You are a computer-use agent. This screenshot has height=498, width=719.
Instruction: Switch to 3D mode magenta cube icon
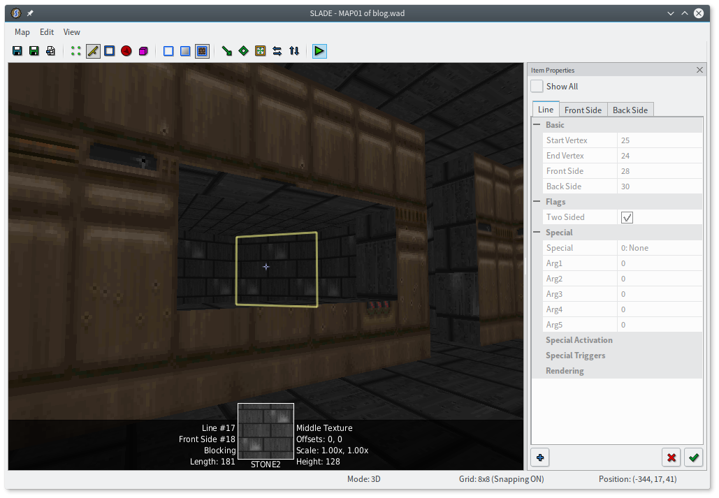point(143,51)
